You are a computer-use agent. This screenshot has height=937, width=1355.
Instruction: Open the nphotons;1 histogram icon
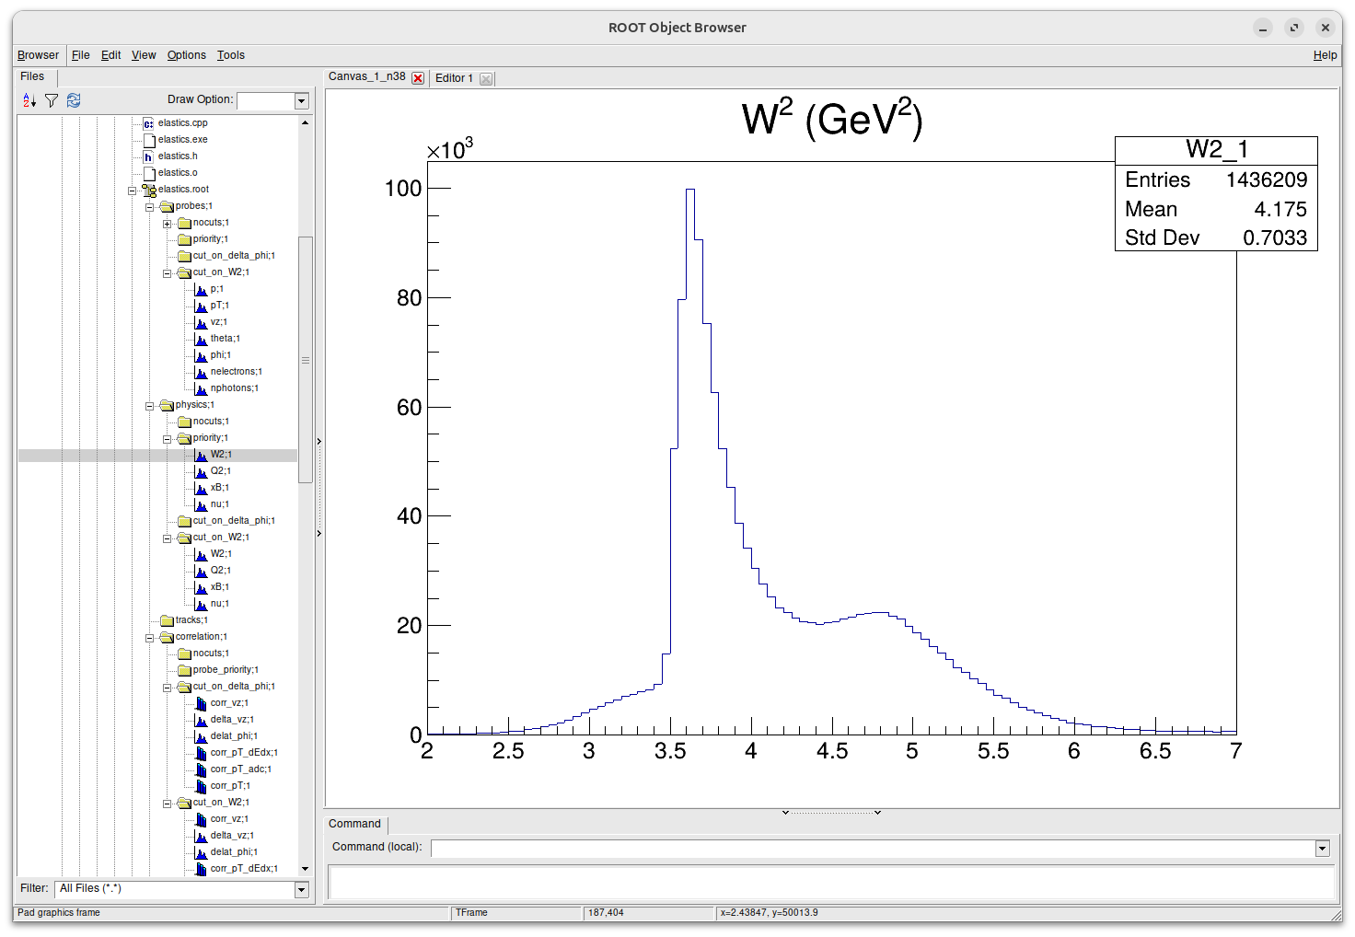pyautogui.click(x=201, y=388)
